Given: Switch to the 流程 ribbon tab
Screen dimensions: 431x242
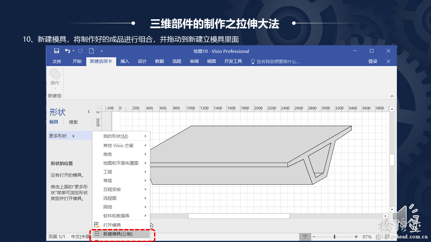Looking at the screenshot, I should click(177, 61).
